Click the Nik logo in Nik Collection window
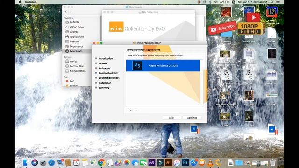299x168 pixels. pos(116,27)
